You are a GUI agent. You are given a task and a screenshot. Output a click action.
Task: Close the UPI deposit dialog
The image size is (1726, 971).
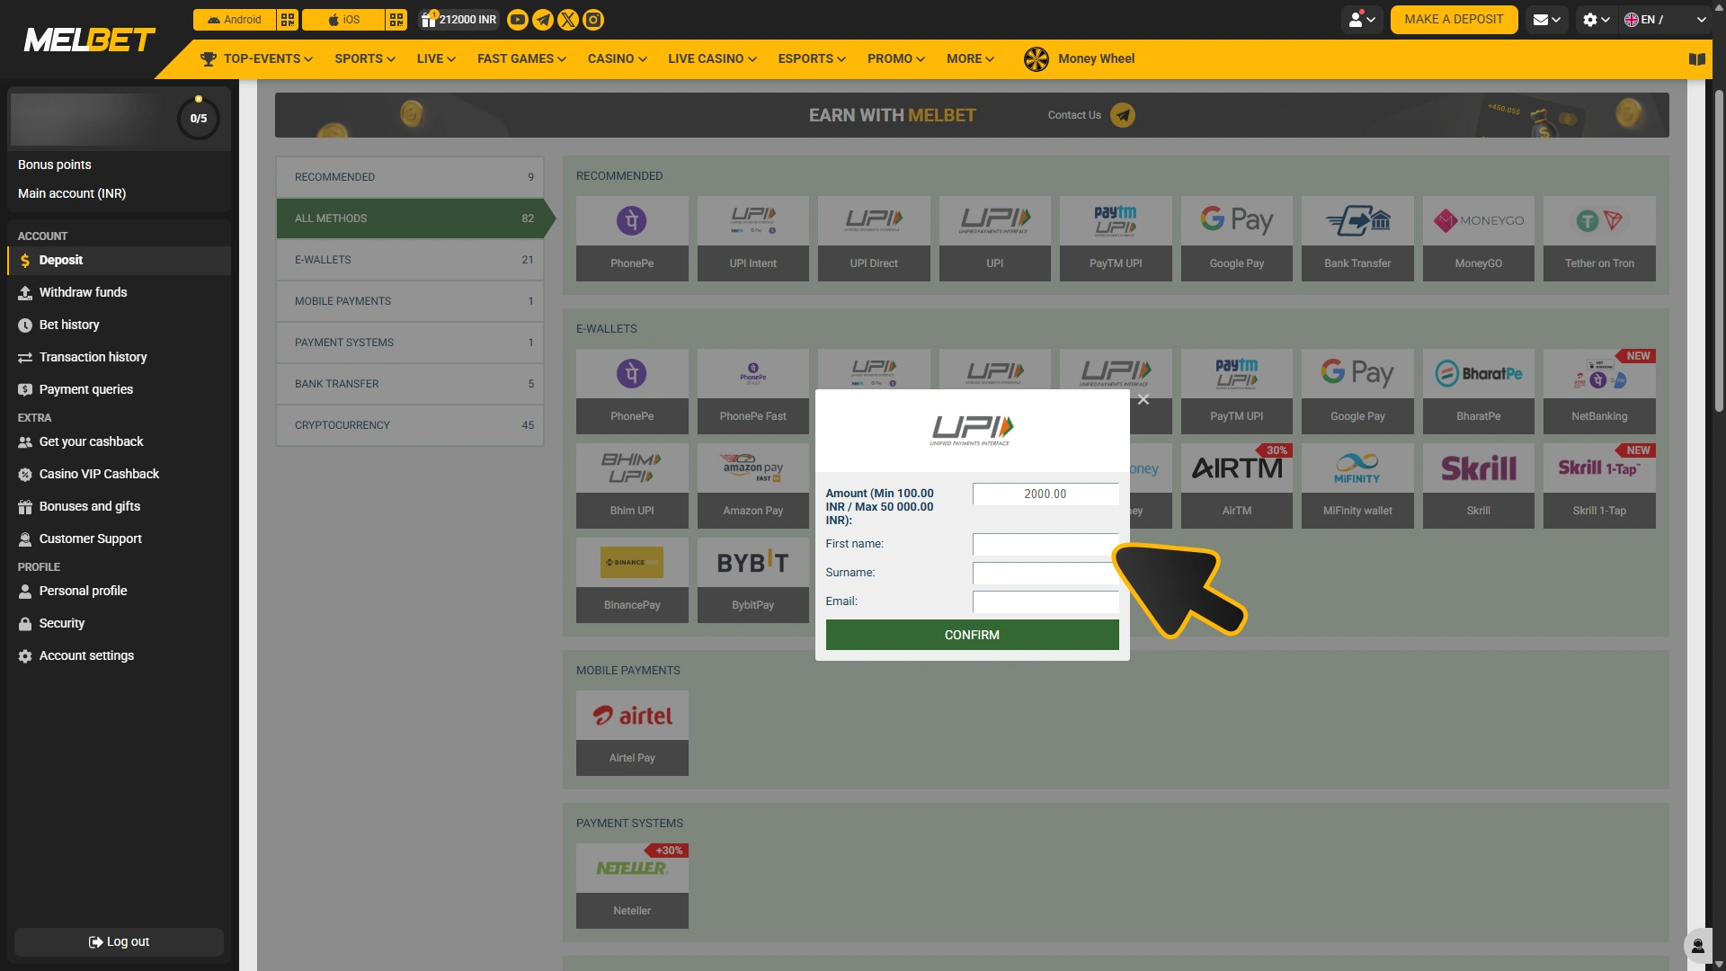1143,399
